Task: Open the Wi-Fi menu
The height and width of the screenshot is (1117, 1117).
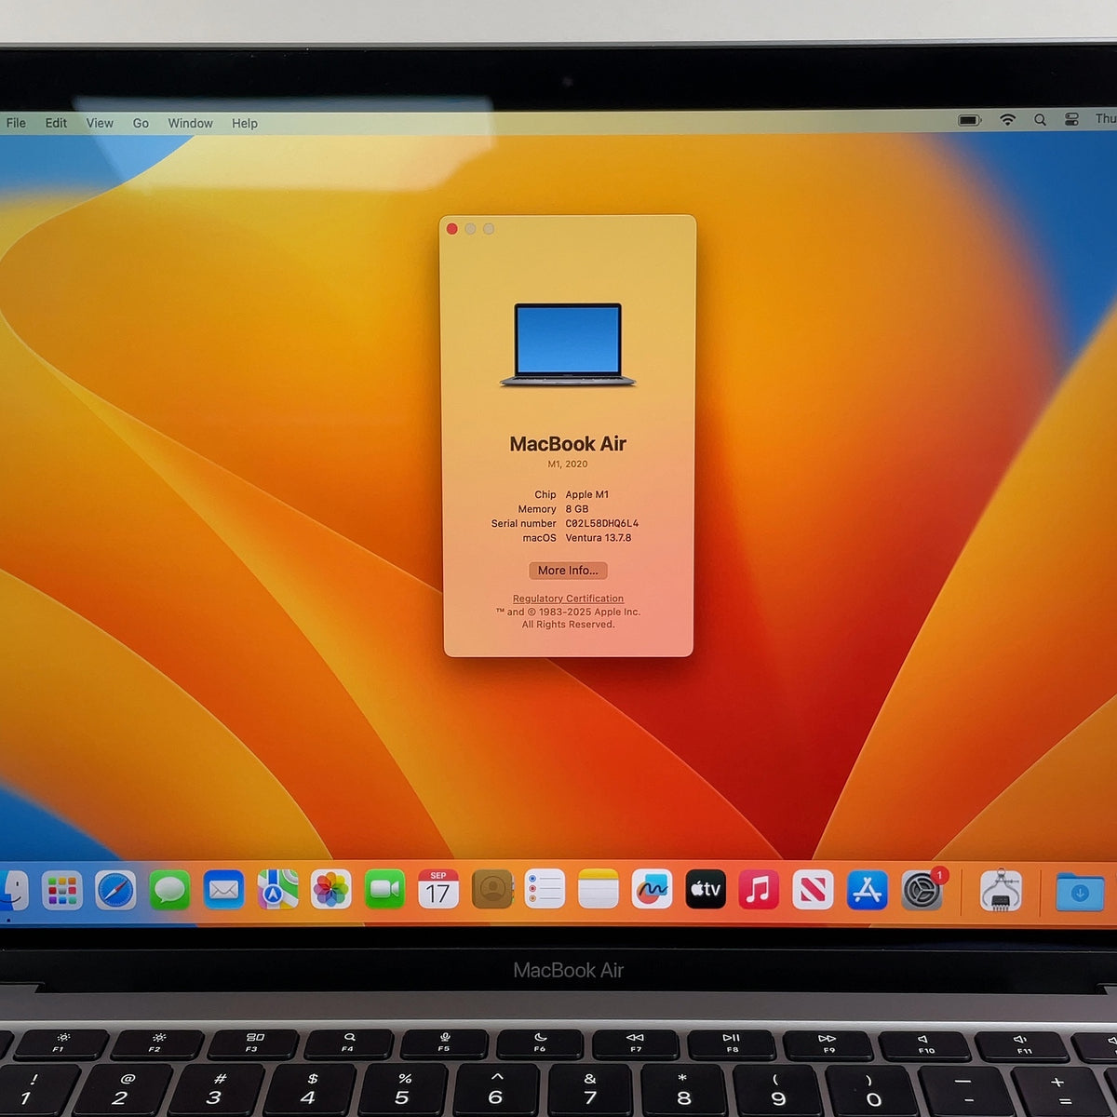Action: point(1007,120)
